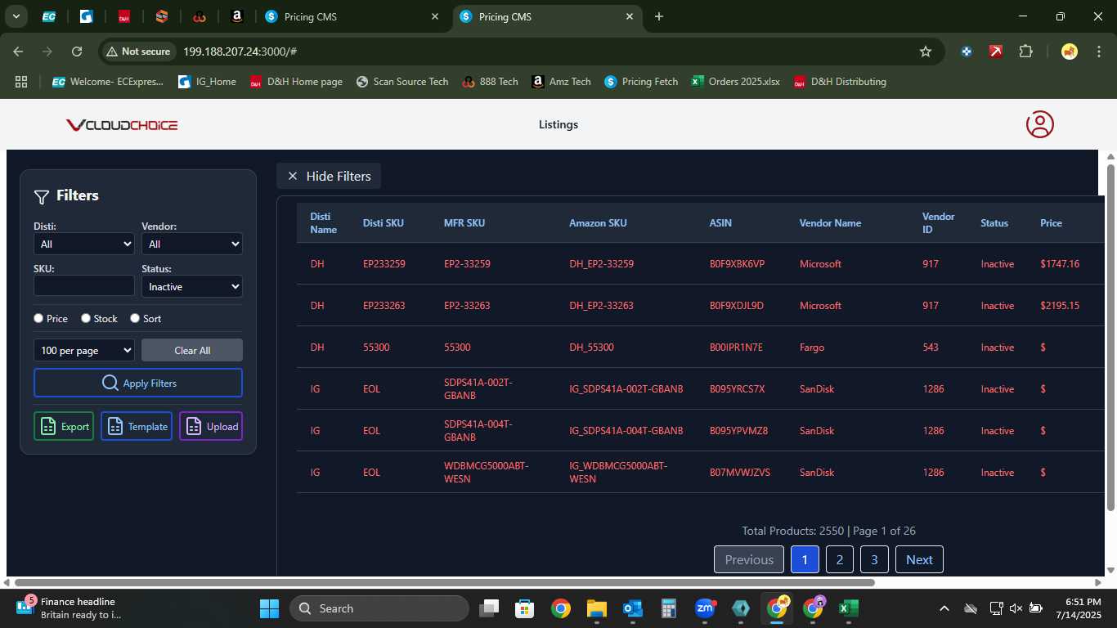Open the Vendor dropdown

(x=192, y=244)
